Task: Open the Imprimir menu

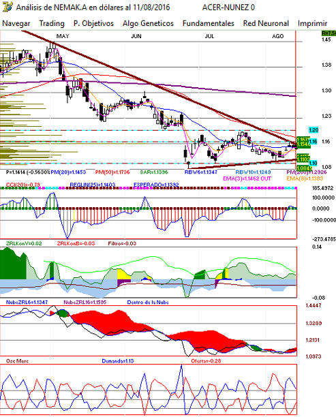Action: (x=312, y=23)
